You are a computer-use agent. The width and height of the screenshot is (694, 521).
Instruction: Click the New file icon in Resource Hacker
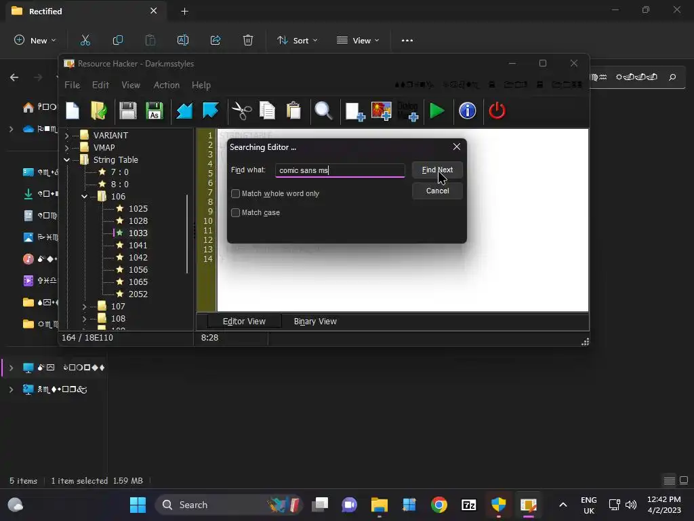pos(73,111)
